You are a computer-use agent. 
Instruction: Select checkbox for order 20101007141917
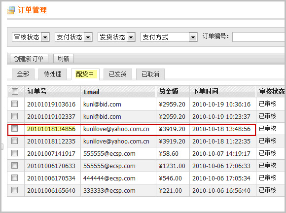(15, 153)
